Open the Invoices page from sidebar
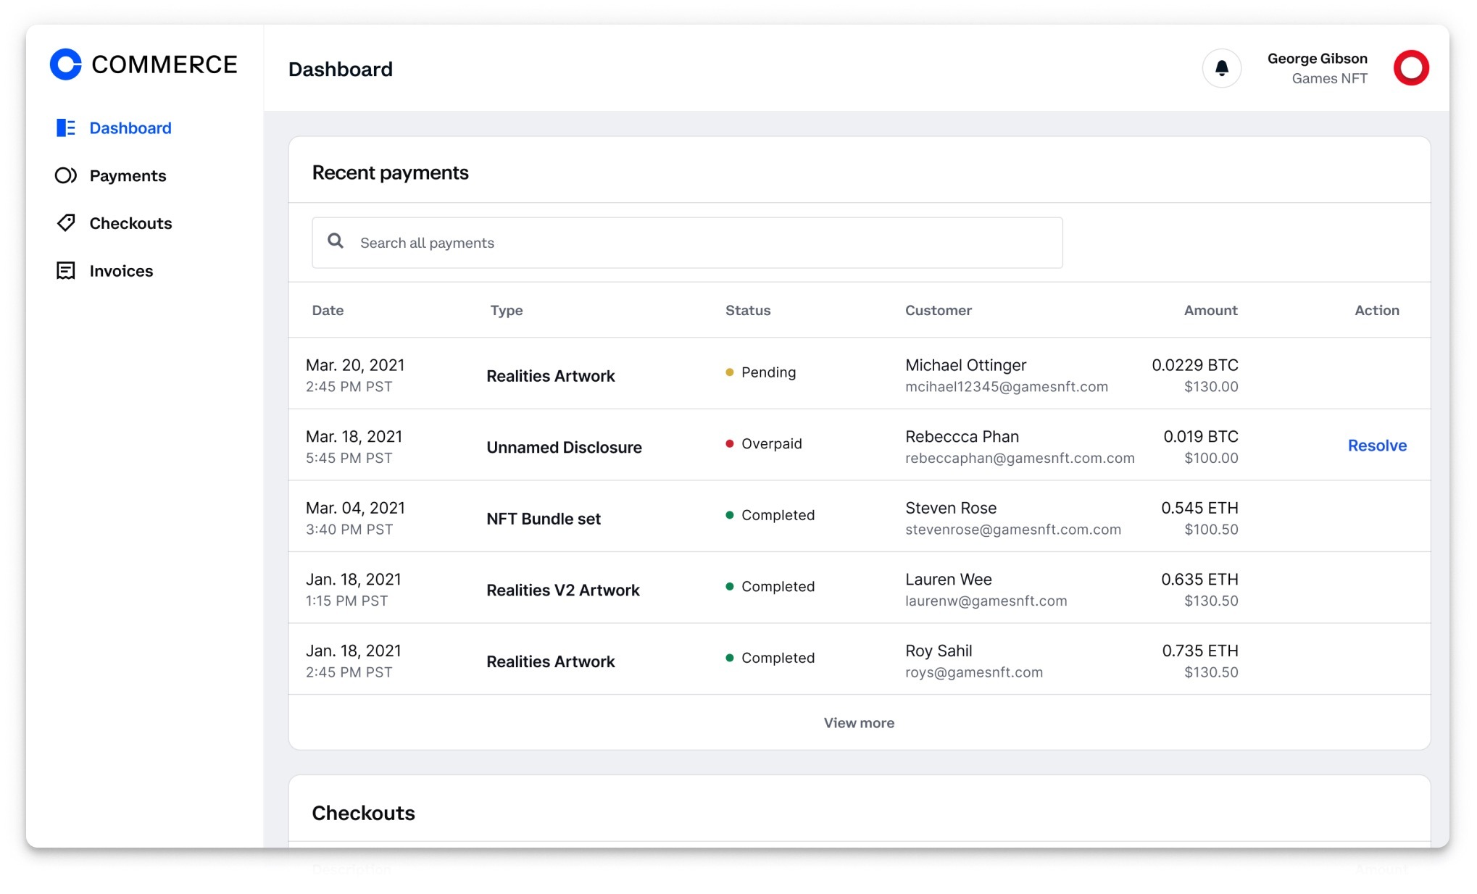The image size is (1477, 894). [x=121, y=270]
